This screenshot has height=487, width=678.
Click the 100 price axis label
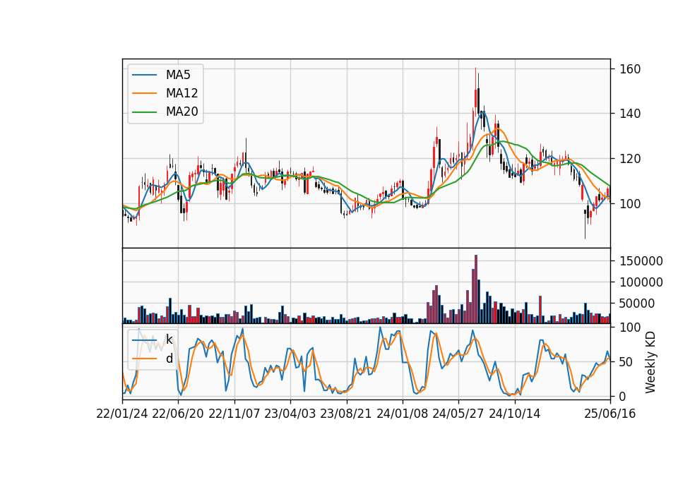coord(630,204)
